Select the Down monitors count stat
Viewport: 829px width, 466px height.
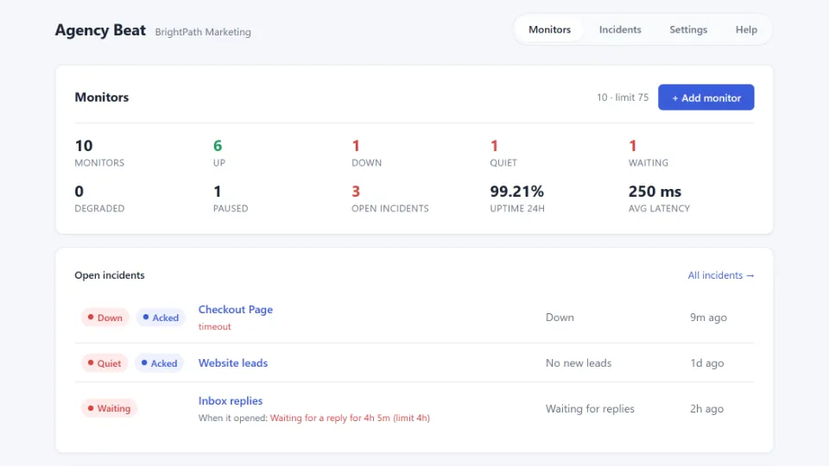[x=366, y=154]
